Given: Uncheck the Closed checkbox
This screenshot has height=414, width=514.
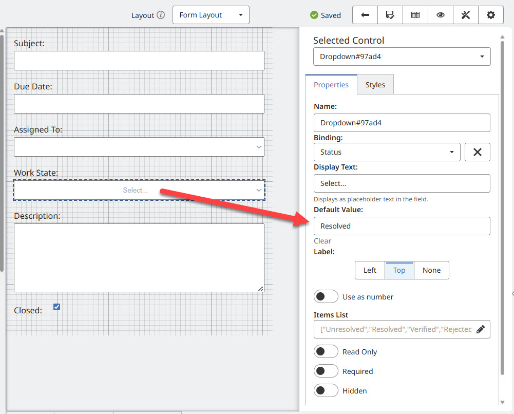Looking at the screenshot, I should point(57,307).
